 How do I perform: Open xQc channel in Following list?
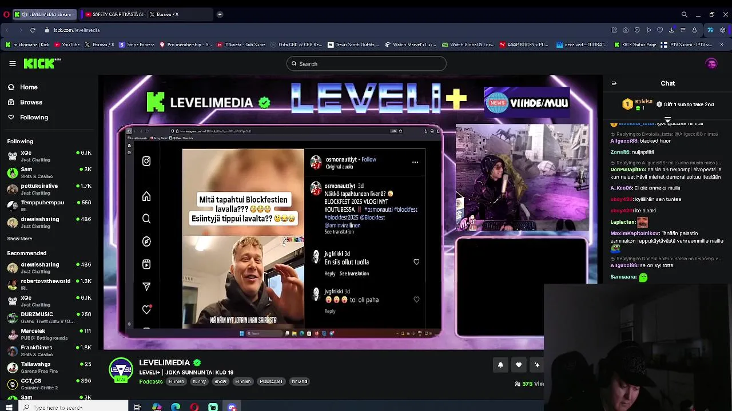point(49,156)
